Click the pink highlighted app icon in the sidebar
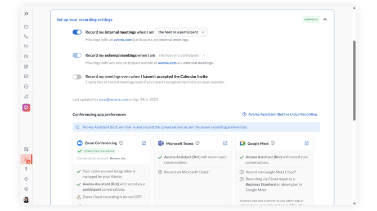 point(26,107)
